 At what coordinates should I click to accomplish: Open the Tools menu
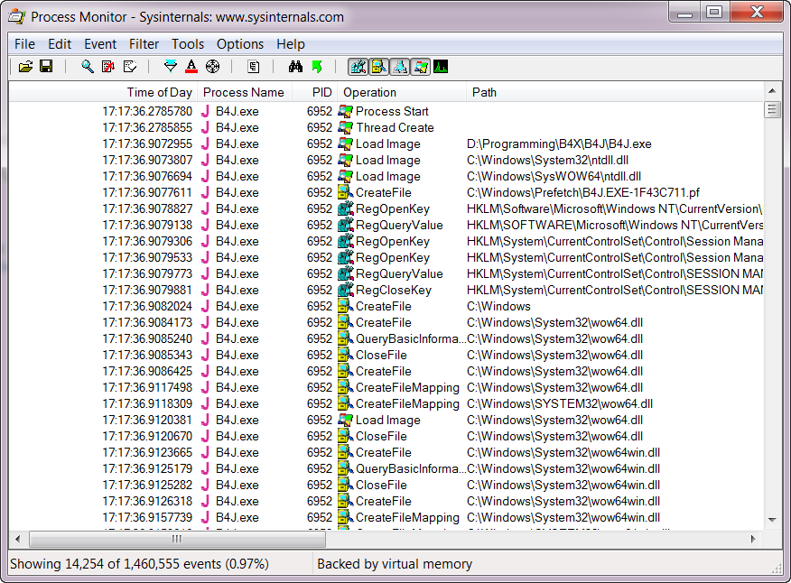pos(188,44)
